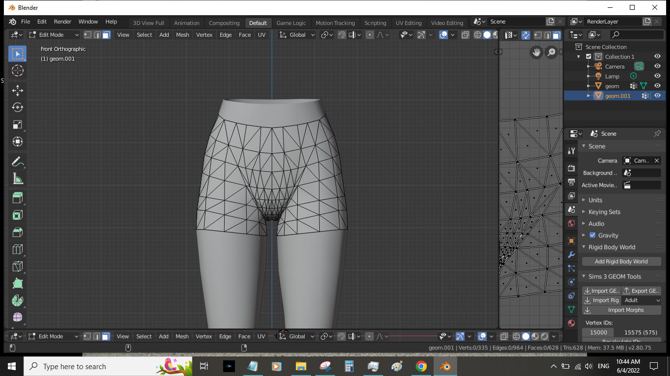
Task: Toggle overlays display in top header
Action: pos(443,35)
